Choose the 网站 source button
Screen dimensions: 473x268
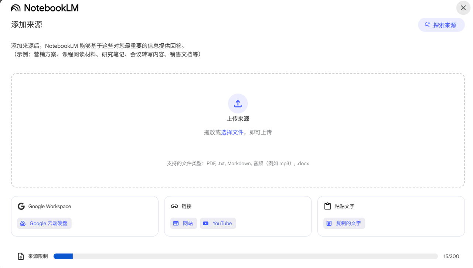click(184, 223)
